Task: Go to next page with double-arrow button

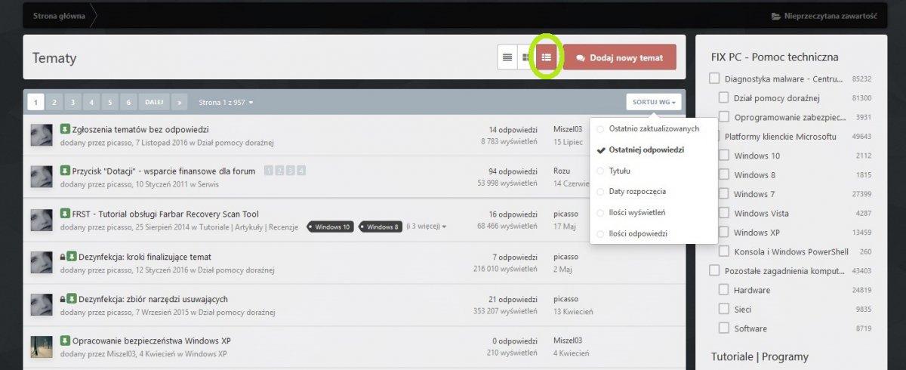Action: 179,102
